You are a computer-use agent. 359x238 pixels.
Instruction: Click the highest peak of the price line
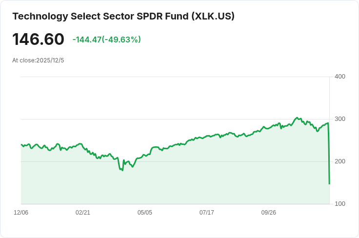(297, 118)
